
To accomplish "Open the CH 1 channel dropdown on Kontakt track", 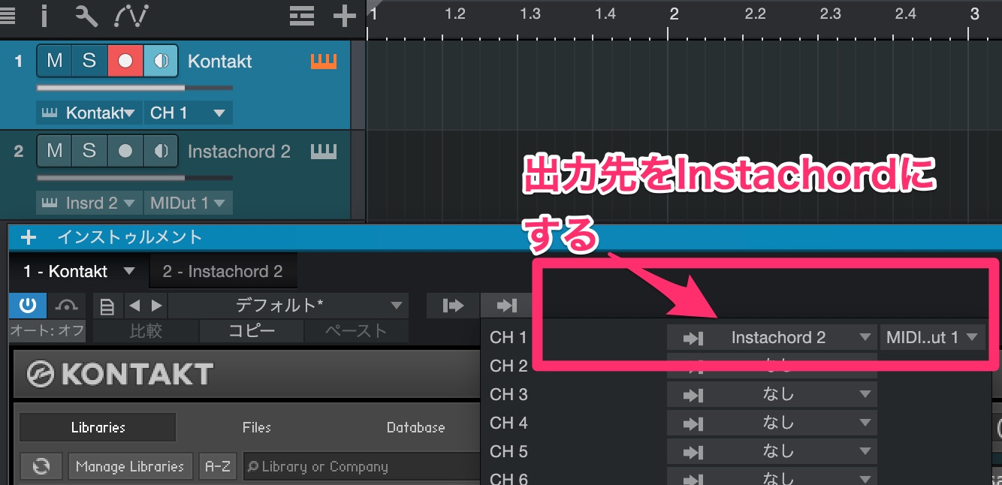I will coord(188,113).
